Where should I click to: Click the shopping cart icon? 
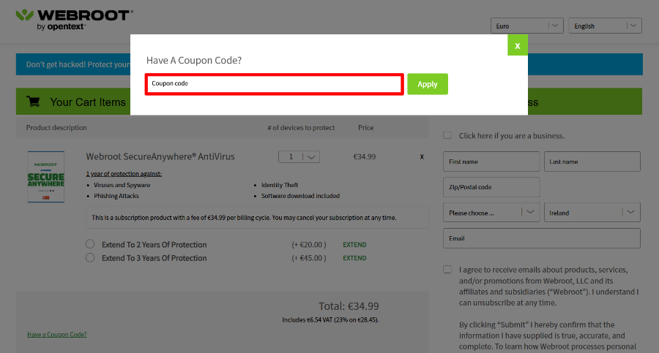[x=33, y=102]
